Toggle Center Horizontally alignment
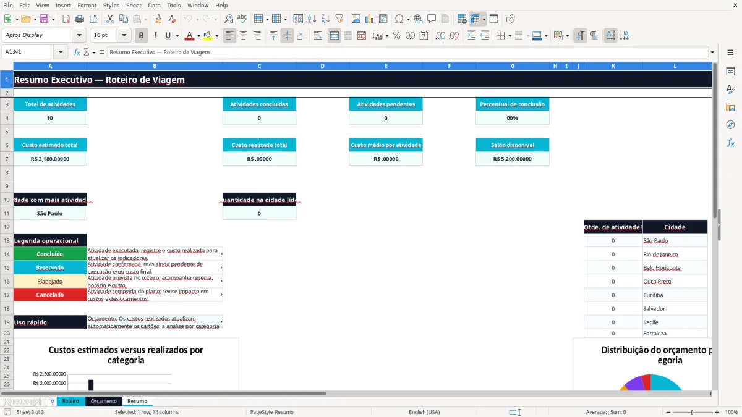The width and height of the screenshot is (742, 417). [243, 36]
